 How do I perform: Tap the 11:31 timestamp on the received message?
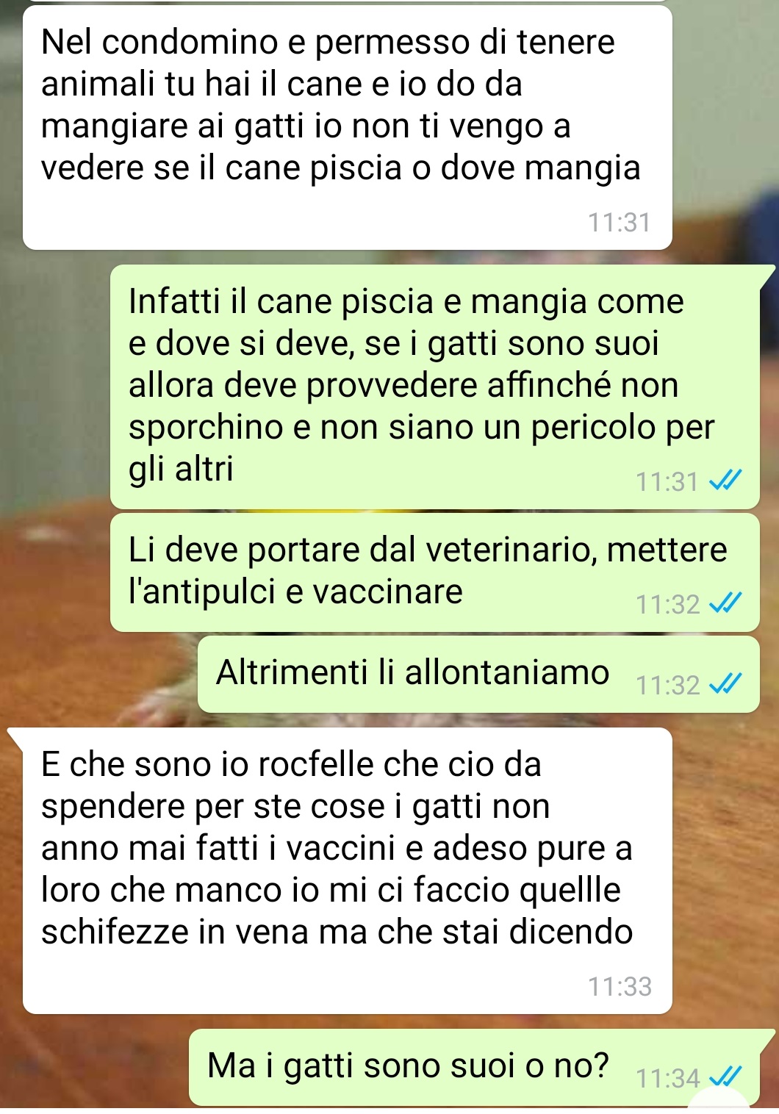pyautogui.click(x=620, y=222)
